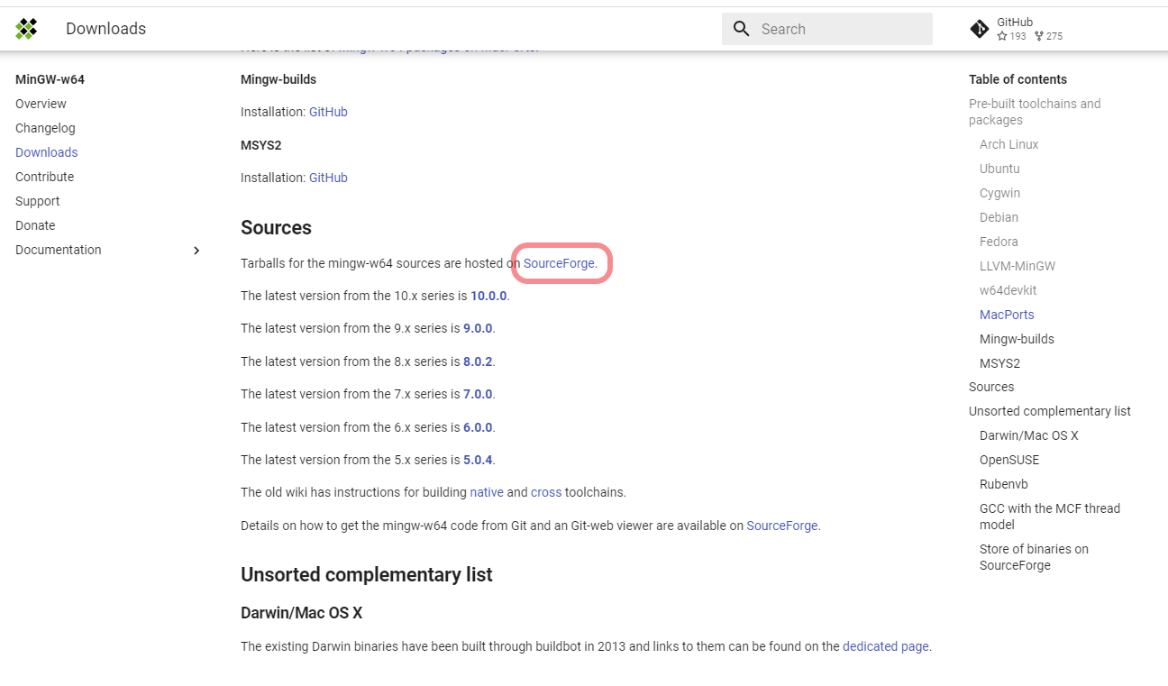Open version 7.0.0 link
Image resolution: width=1168 pixels, height=686 pixels.
click(478, 394)
